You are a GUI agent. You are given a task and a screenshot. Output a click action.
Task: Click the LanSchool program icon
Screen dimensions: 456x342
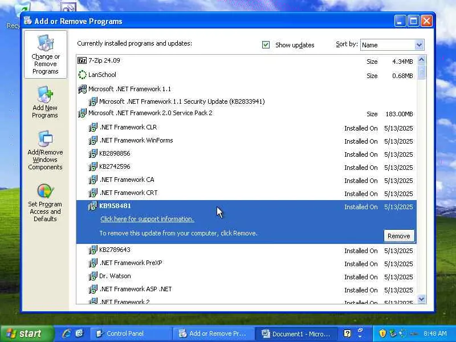[82, 75]
